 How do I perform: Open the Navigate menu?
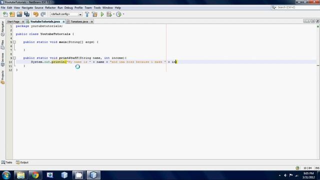[x=27, y=7]
